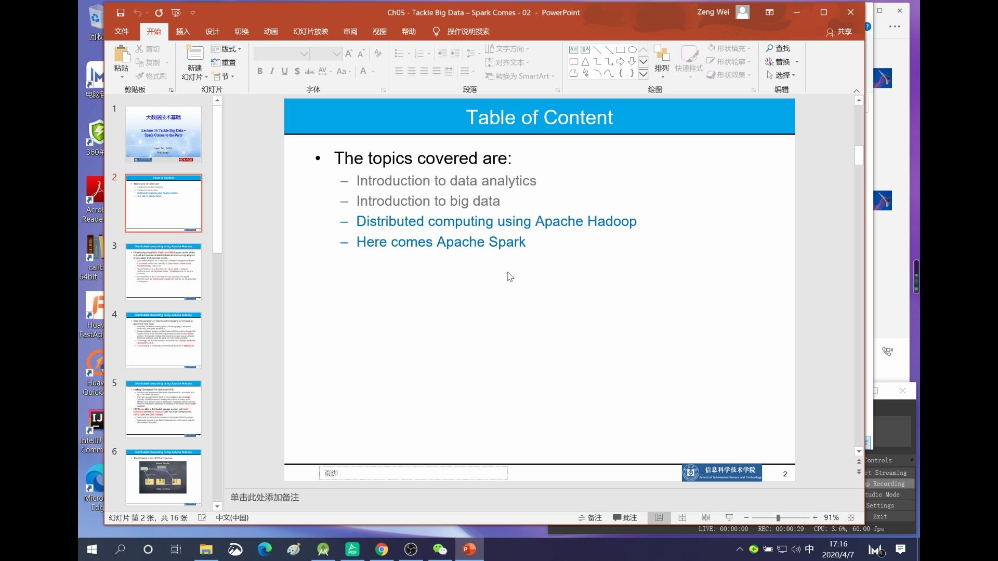Screen dimensions: 998x561
Task: Click the Share button
Action: (x=838, y=32)
